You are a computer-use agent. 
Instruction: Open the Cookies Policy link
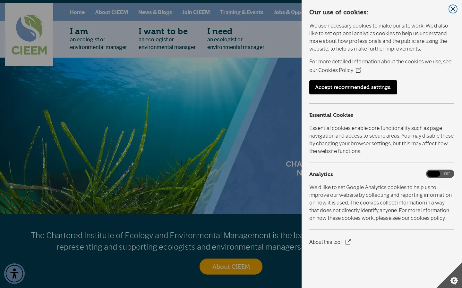click(x=336, y=70)
